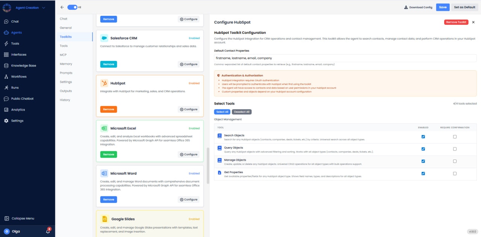Viewport: 481px width, 237px height.
Task: Switch to the History tab
Action: tap(65, 100)
